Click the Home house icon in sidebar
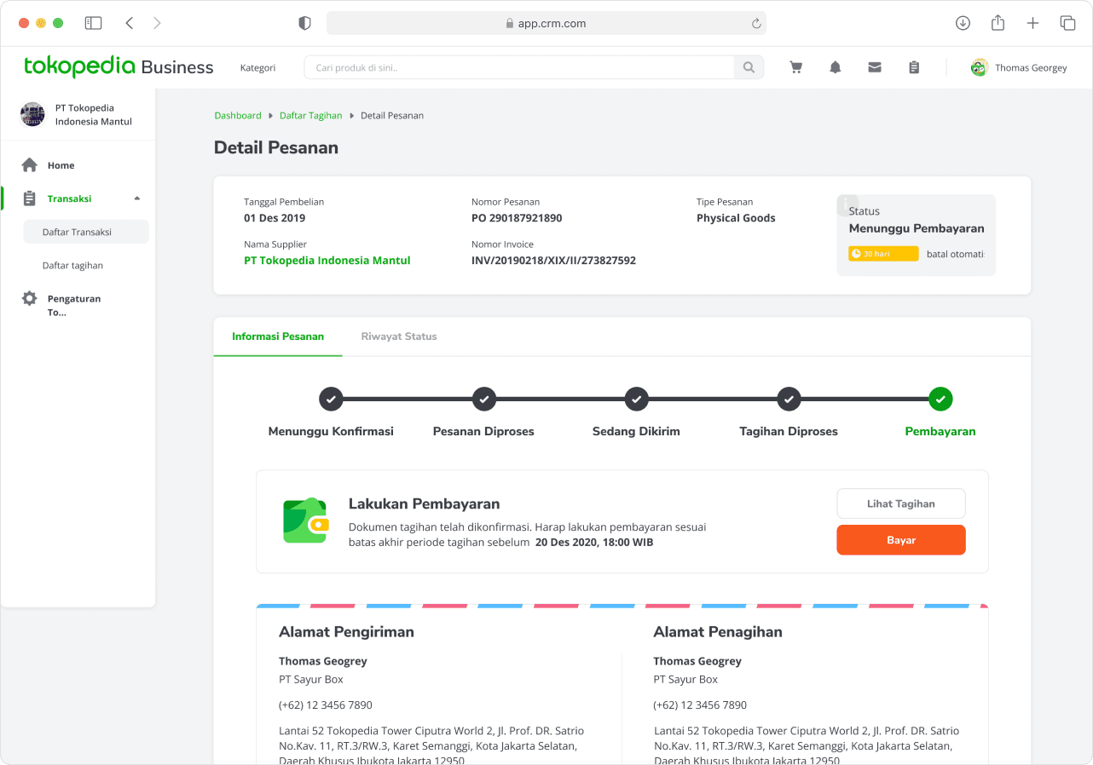 click(30, 165)
